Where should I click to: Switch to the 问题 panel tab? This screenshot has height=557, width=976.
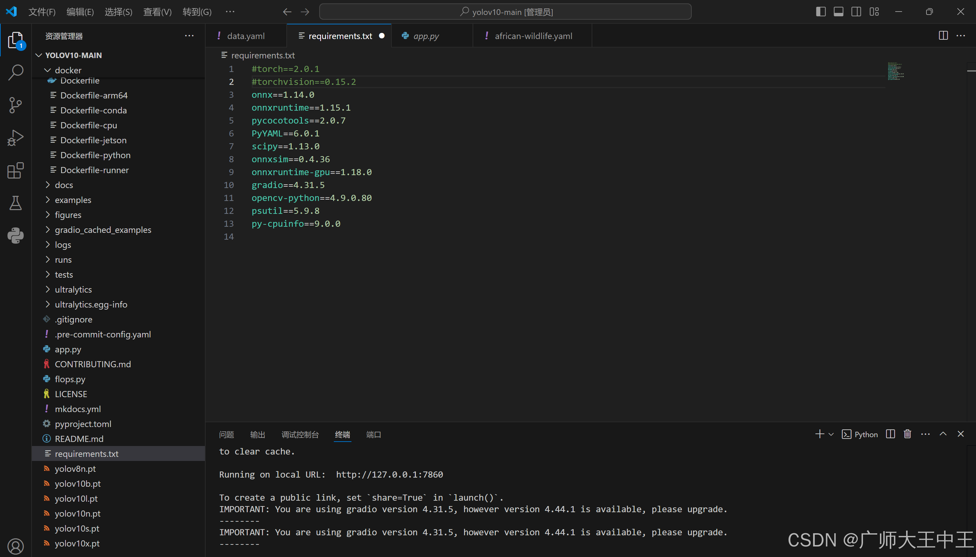click(226, 434)
